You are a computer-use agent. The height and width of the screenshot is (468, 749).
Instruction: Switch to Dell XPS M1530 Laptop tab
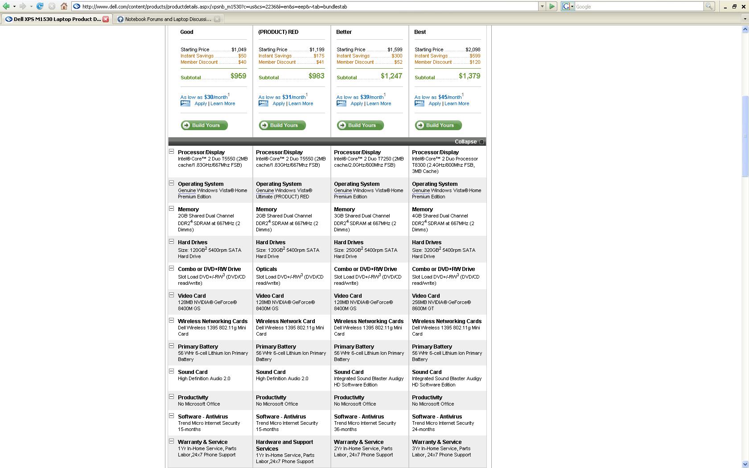point(57,19)
